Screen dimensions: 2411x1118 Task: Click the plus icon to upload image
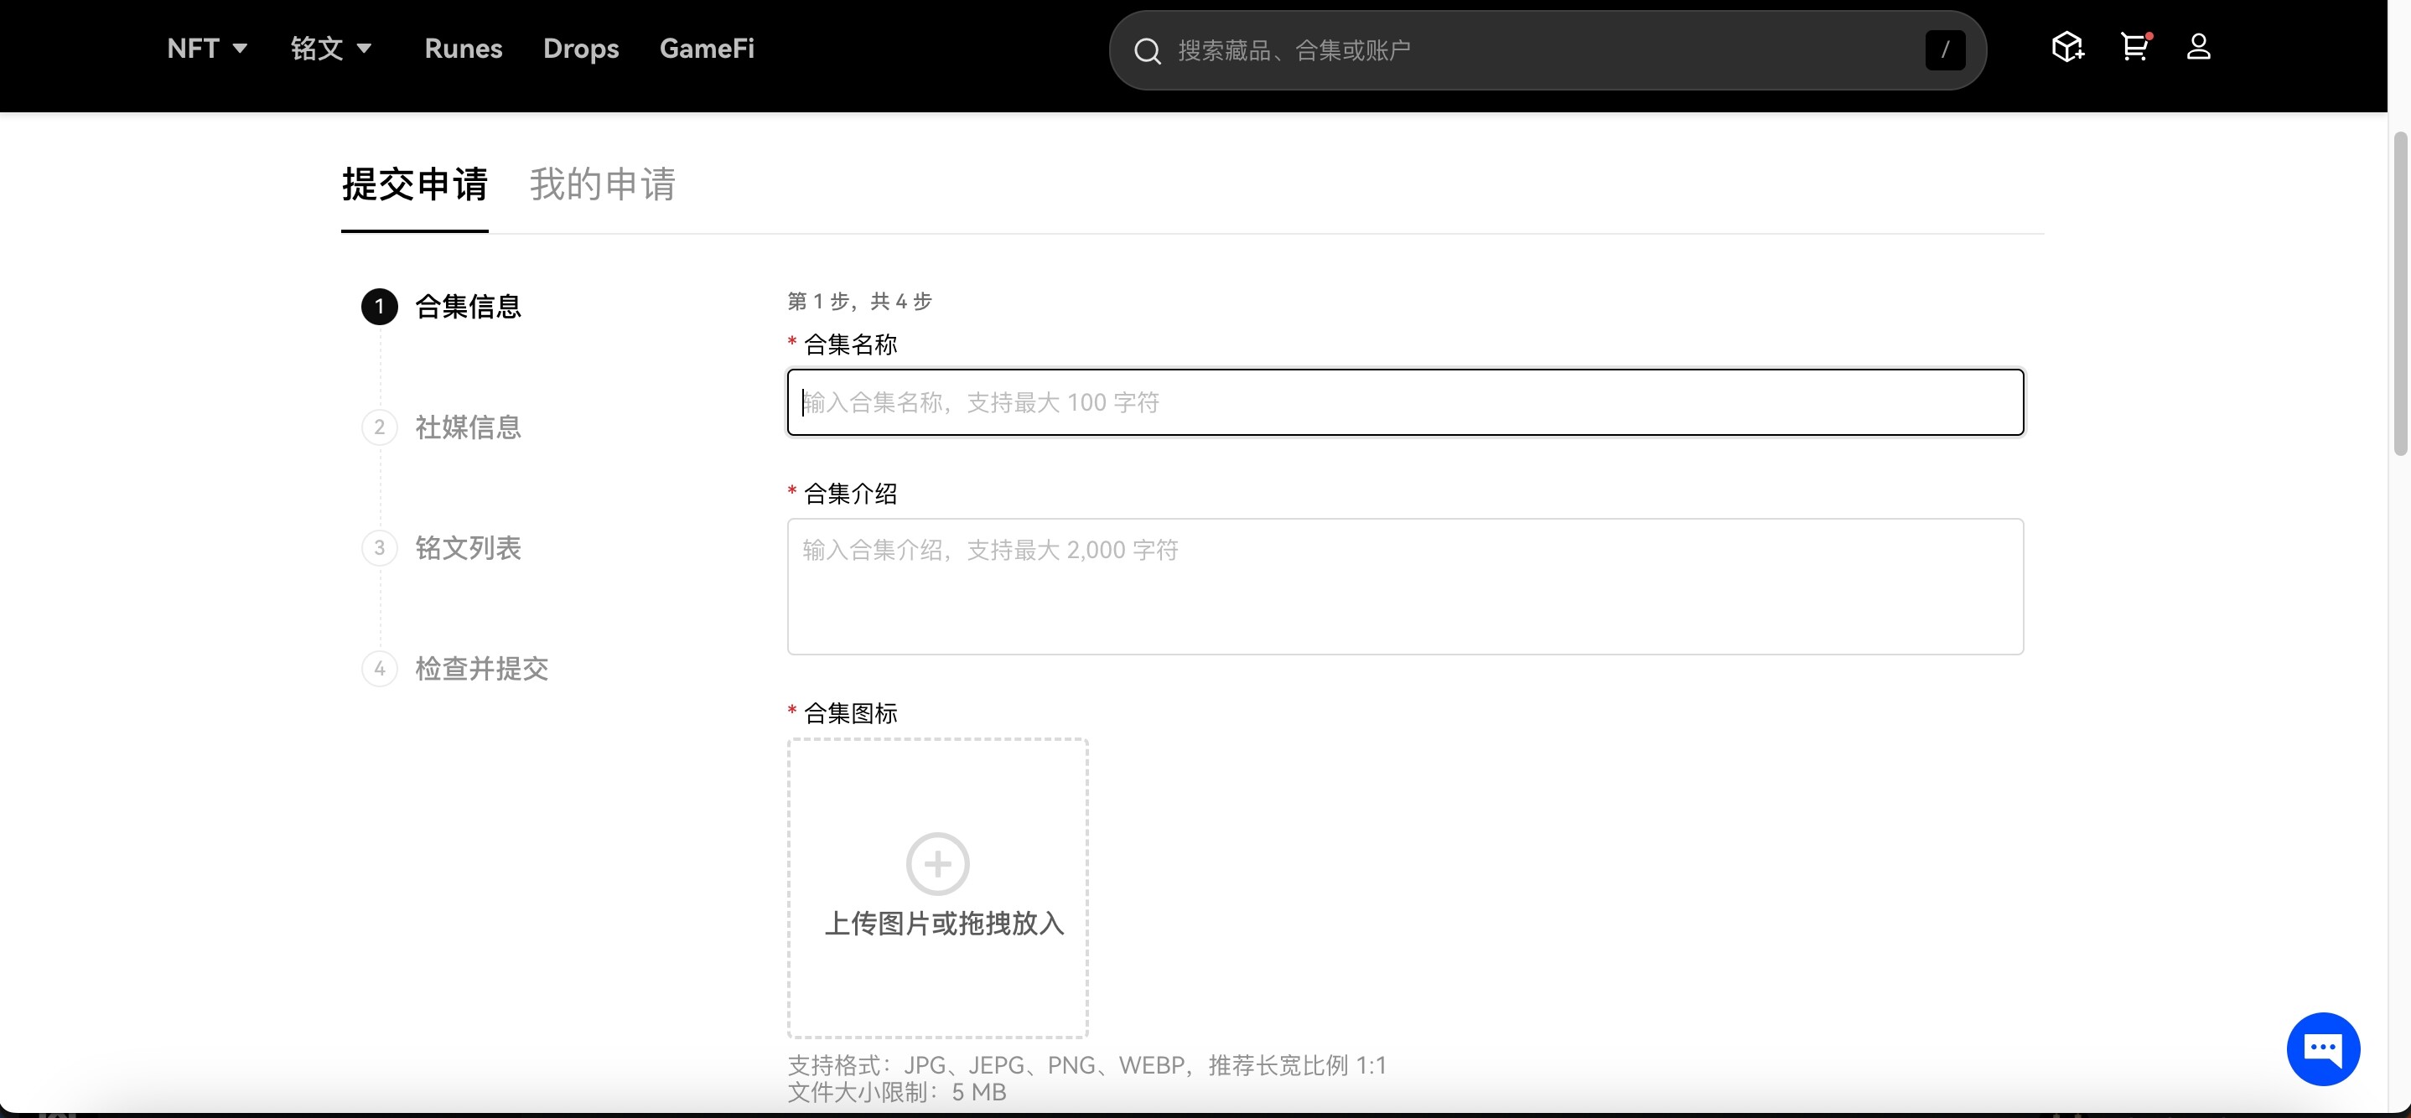pos(938,863)
